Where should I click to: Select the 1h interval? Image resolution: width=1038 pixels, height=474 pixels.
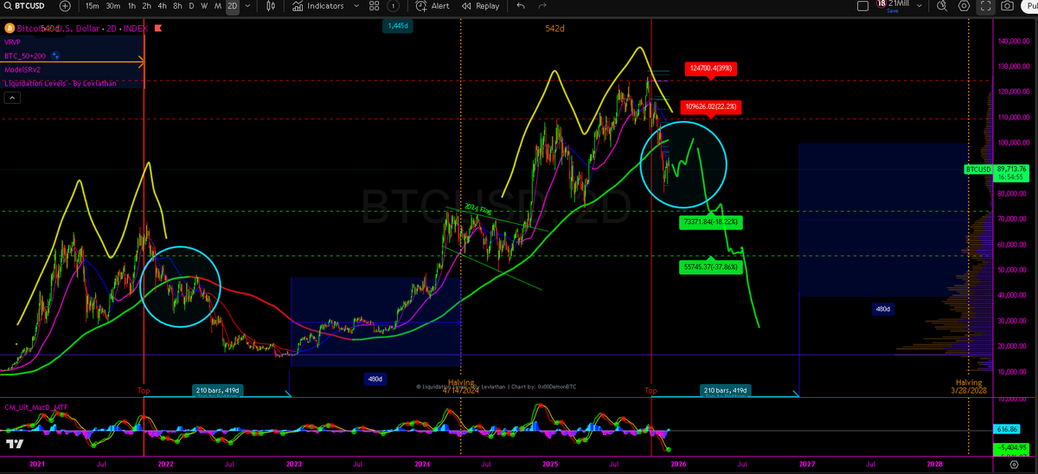[131, 6]
